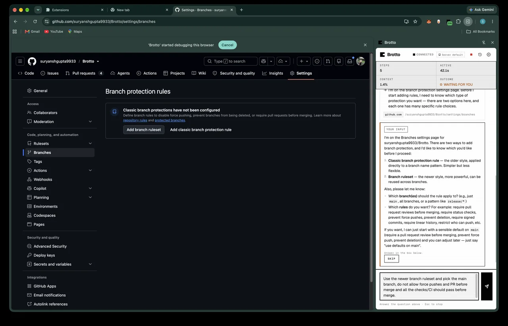Switch to the Pull requests tab
508x326 pixels.
coord(84,73)
